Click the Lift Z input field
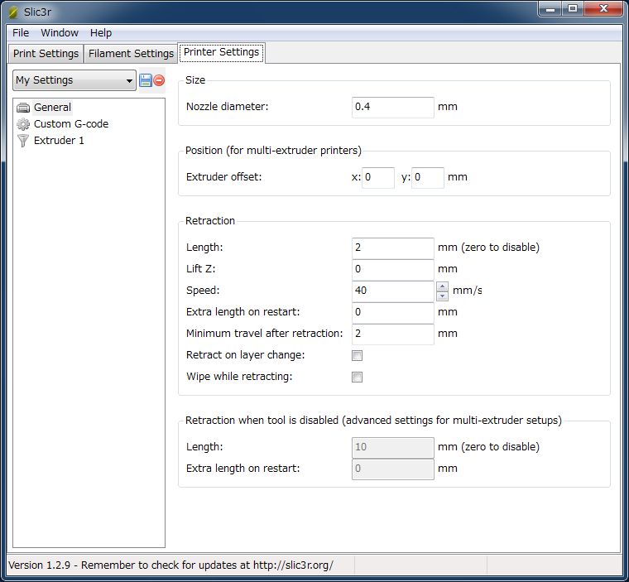The height and width of the screenshot is (582, 629). pos(393,269)
